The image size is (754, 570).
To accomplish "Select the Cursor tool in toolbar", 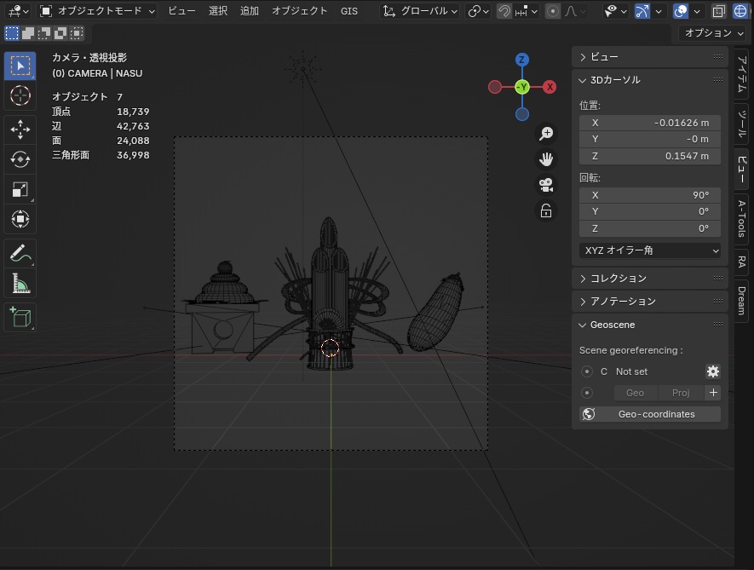I will pyautogui.click(x=20, y=95).
